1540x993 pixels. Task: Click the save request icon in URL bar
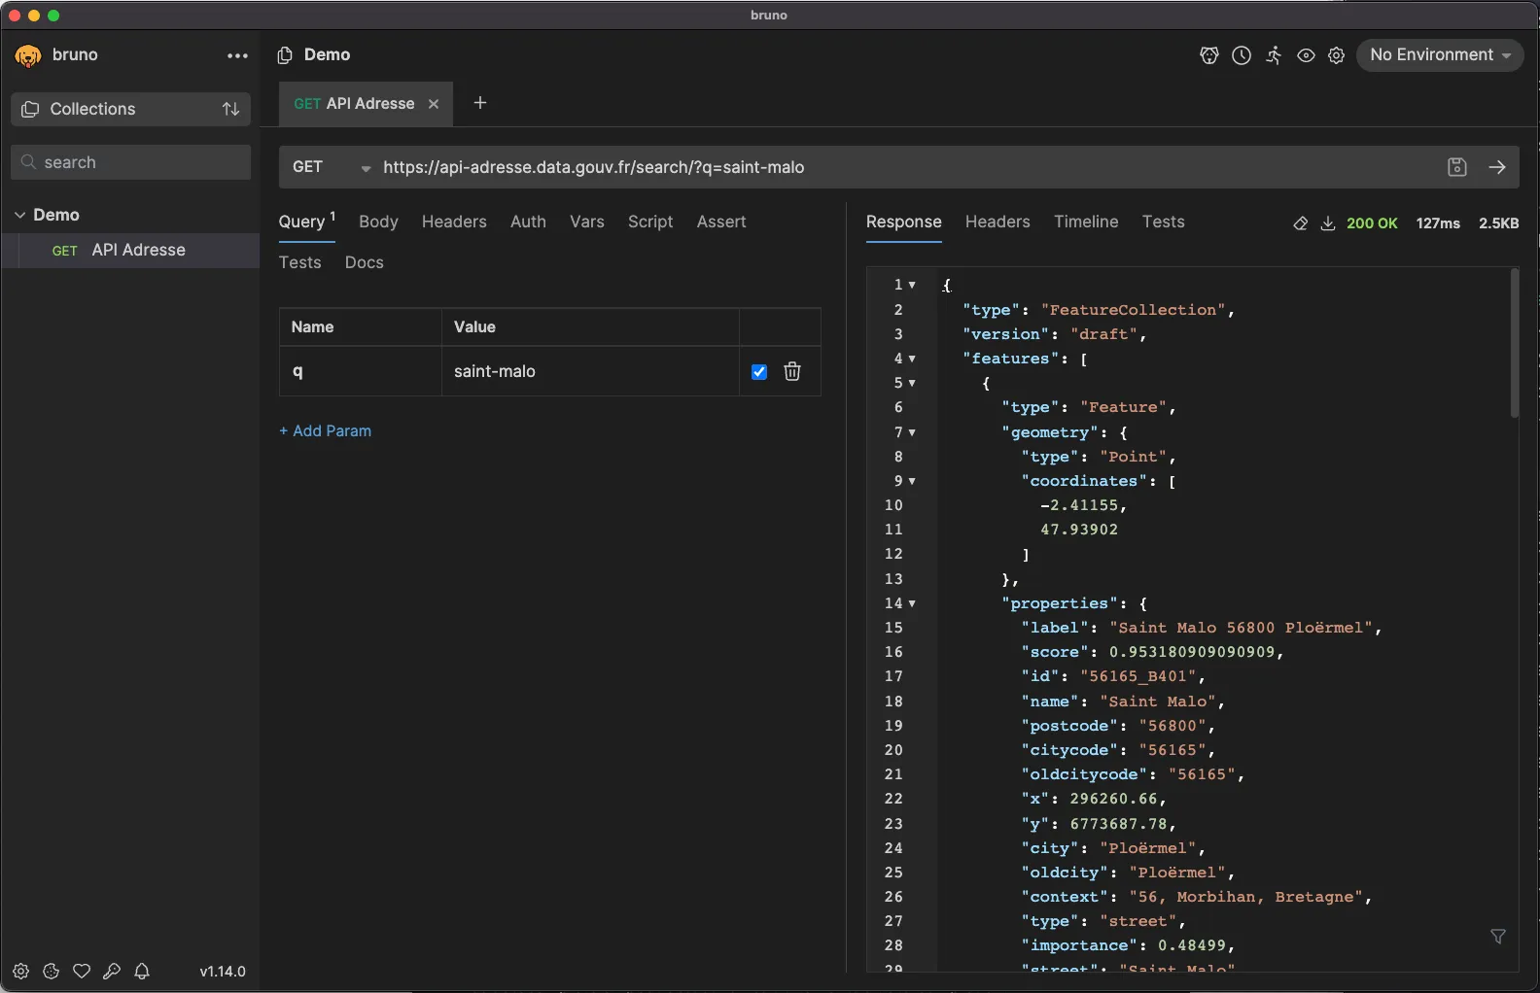tap(1456, 167)
